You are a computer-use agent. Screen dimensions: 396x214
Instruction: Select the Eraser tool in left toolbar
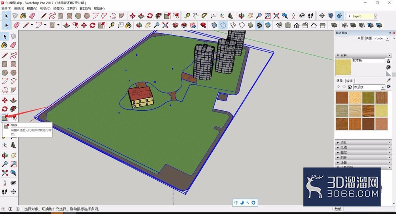point(13,45)
